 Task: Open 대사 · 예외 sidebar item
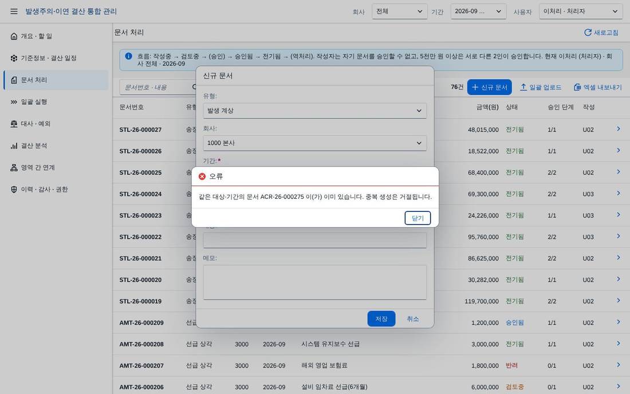(x=56, y=124)
